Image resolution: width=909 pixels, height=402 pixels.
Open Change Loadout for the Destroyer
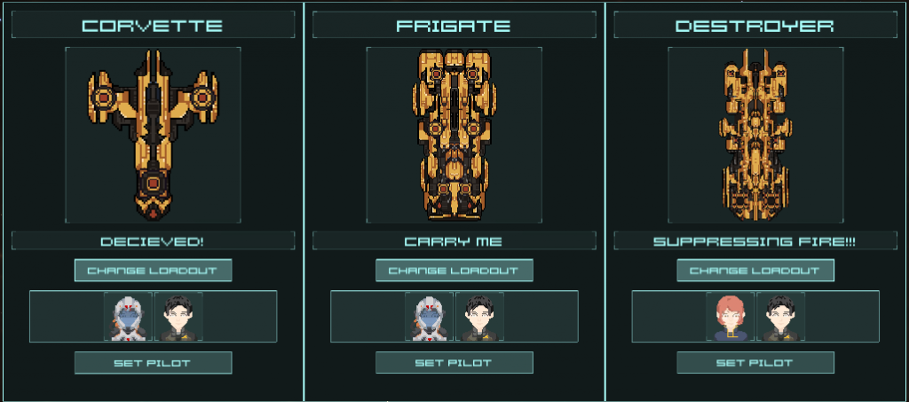tap(755, 271)
